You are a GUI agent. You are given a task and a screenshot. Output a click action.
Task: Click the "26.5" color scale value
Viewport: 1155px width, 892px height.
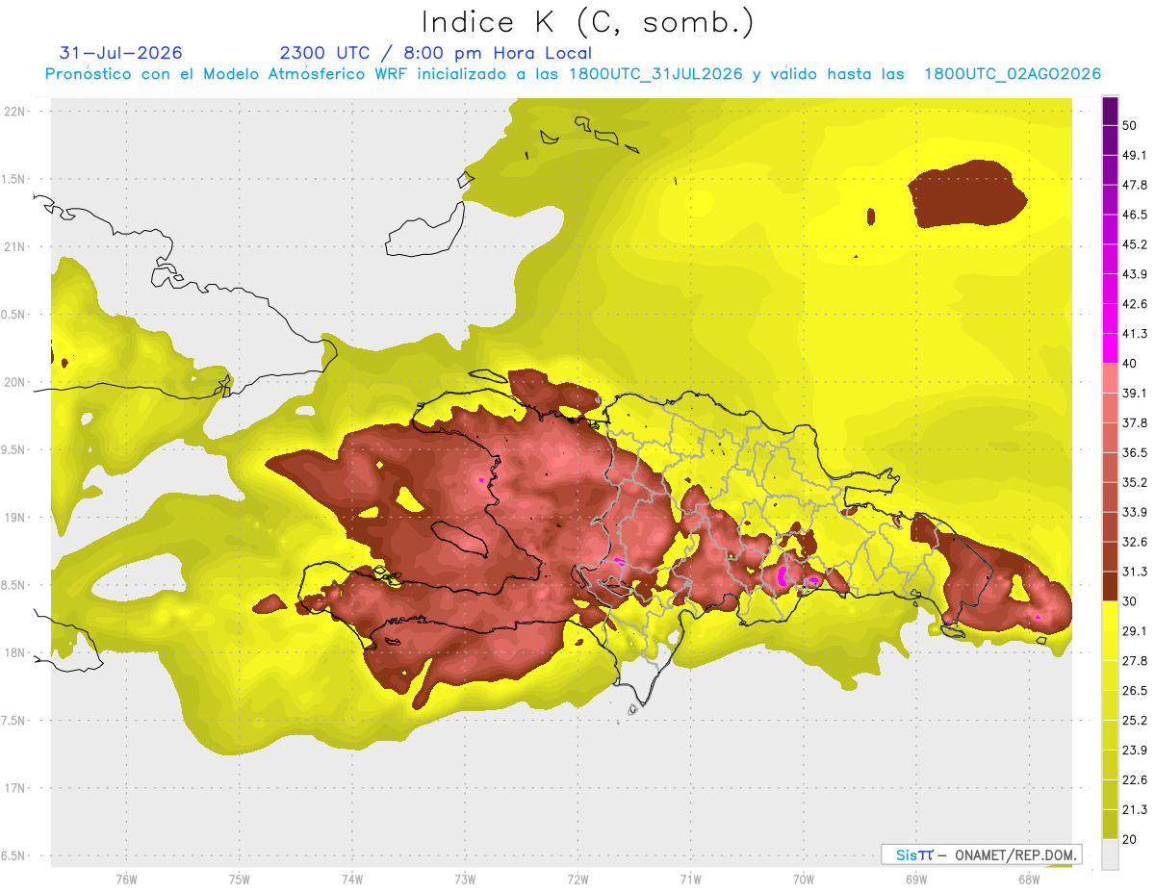(x=1135, y=691)
